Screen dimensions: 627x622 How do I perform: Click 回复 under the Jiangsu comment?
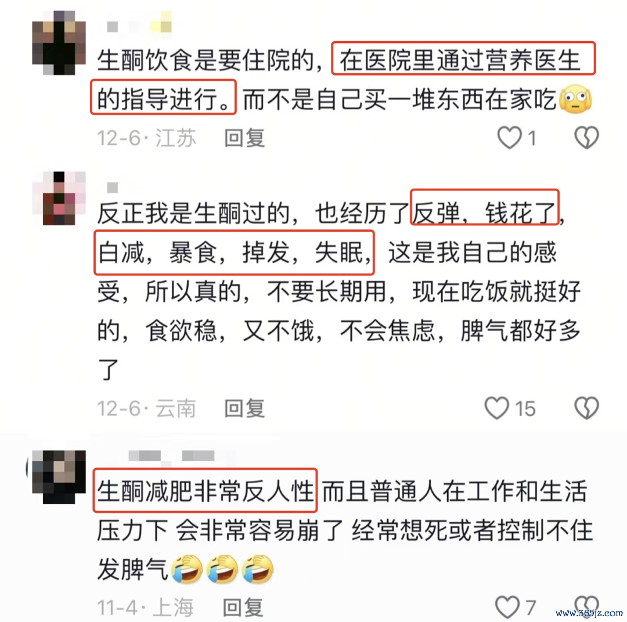(244, 138)
